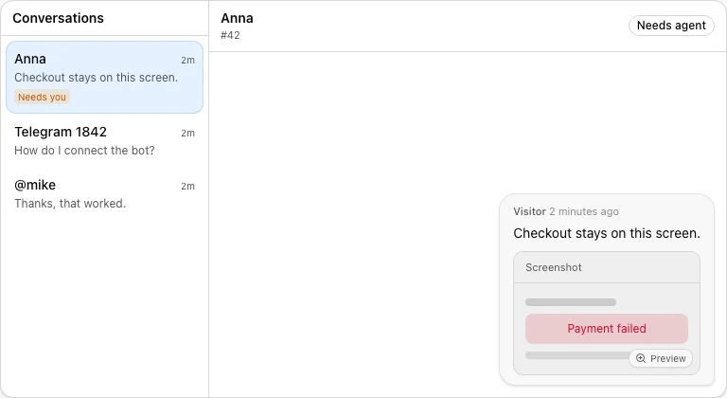
Task: Click the Anna name in chat header
Action: 237,18
